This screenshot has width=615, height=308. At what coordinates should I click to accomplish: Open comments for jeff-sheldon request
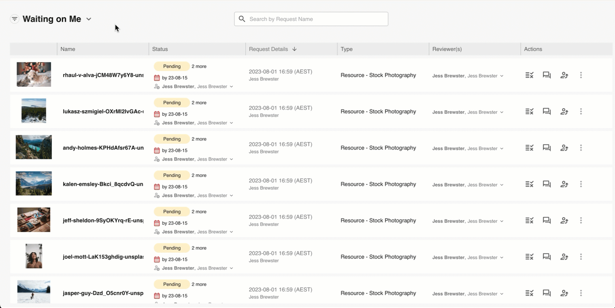547,220
